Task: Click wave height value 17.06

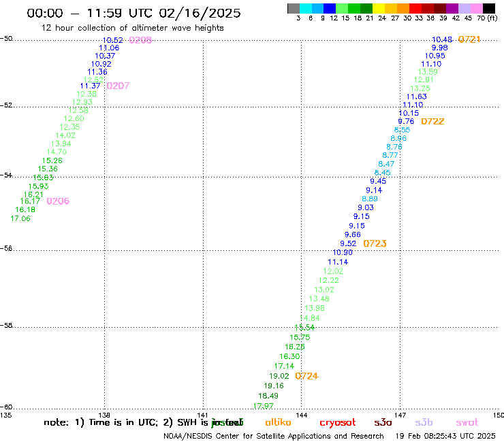Action: [x=20, y=218]
